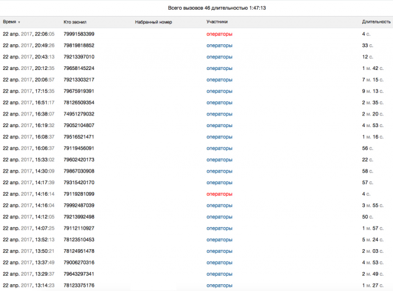Click the duration value 3 м. 55 с.
Screen dimensions: 393x291
click(x=373, y=205)
